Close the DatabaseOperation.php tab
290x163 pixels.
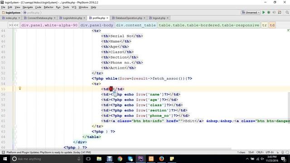pos(145,18)
